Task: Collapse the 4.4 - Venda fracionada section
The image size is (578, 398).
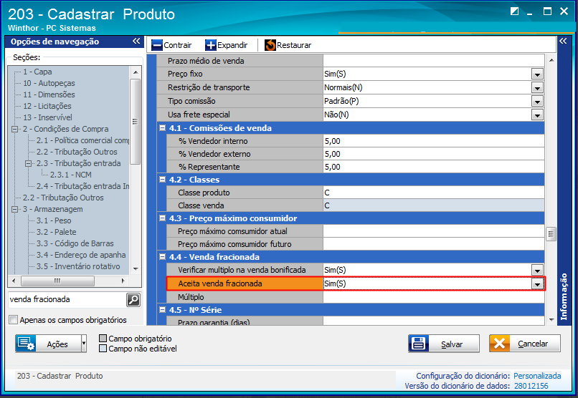Action: 162,256
